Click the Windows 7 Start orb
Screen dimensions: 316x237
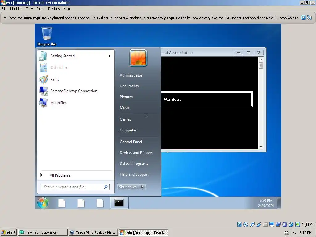43,203
